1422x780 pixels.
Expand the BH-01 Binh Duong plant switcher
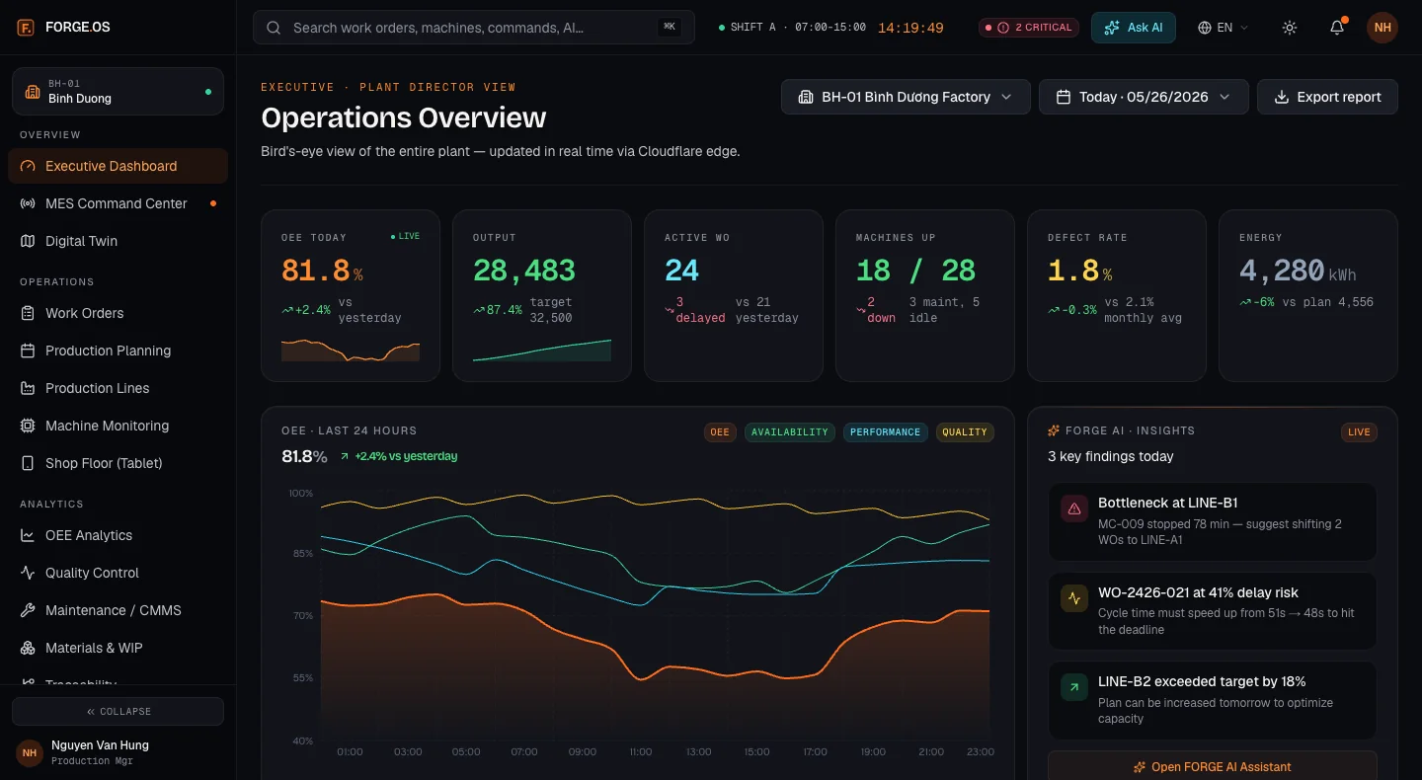pos(118,92)
